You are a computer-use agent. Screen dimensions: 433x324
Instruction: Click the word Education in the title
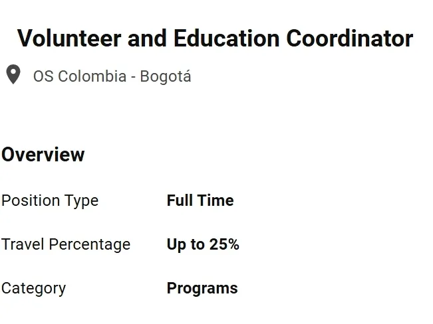(227, 39)
